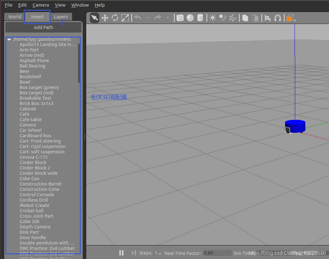329x259 pixels.
Task: Add a directional light
Action: [x=233, y=18]
